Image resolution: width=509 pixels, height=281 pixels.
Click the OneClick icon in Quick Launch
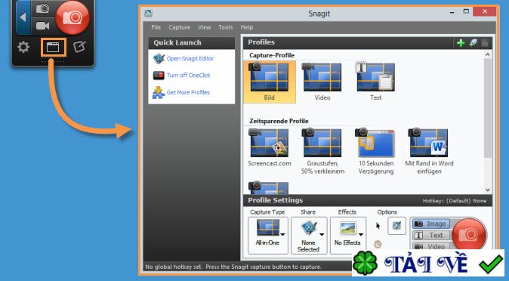pyautogui.click(x=159, y=76)
